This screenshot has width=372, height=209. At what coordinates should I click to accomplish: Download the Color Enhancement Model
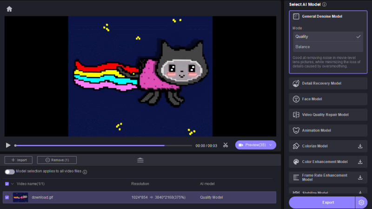coord(360,162)
